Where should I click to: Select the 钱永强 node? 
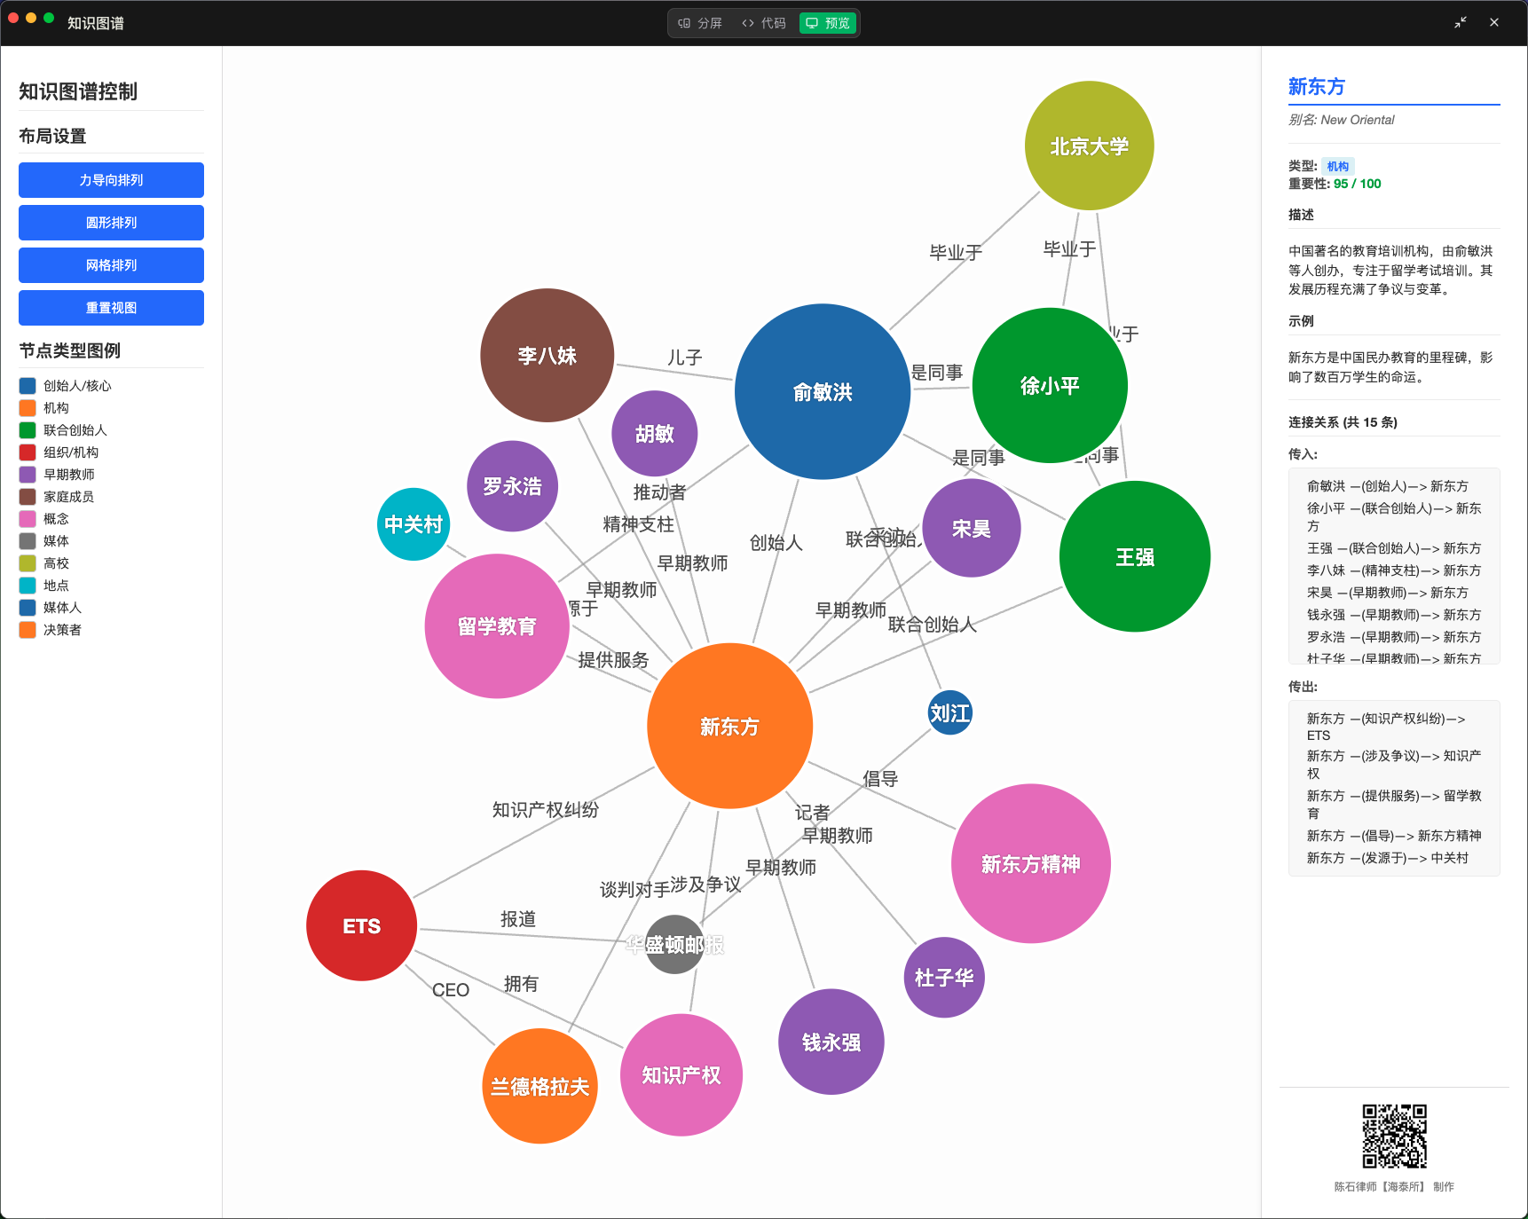coord(831,1042)
